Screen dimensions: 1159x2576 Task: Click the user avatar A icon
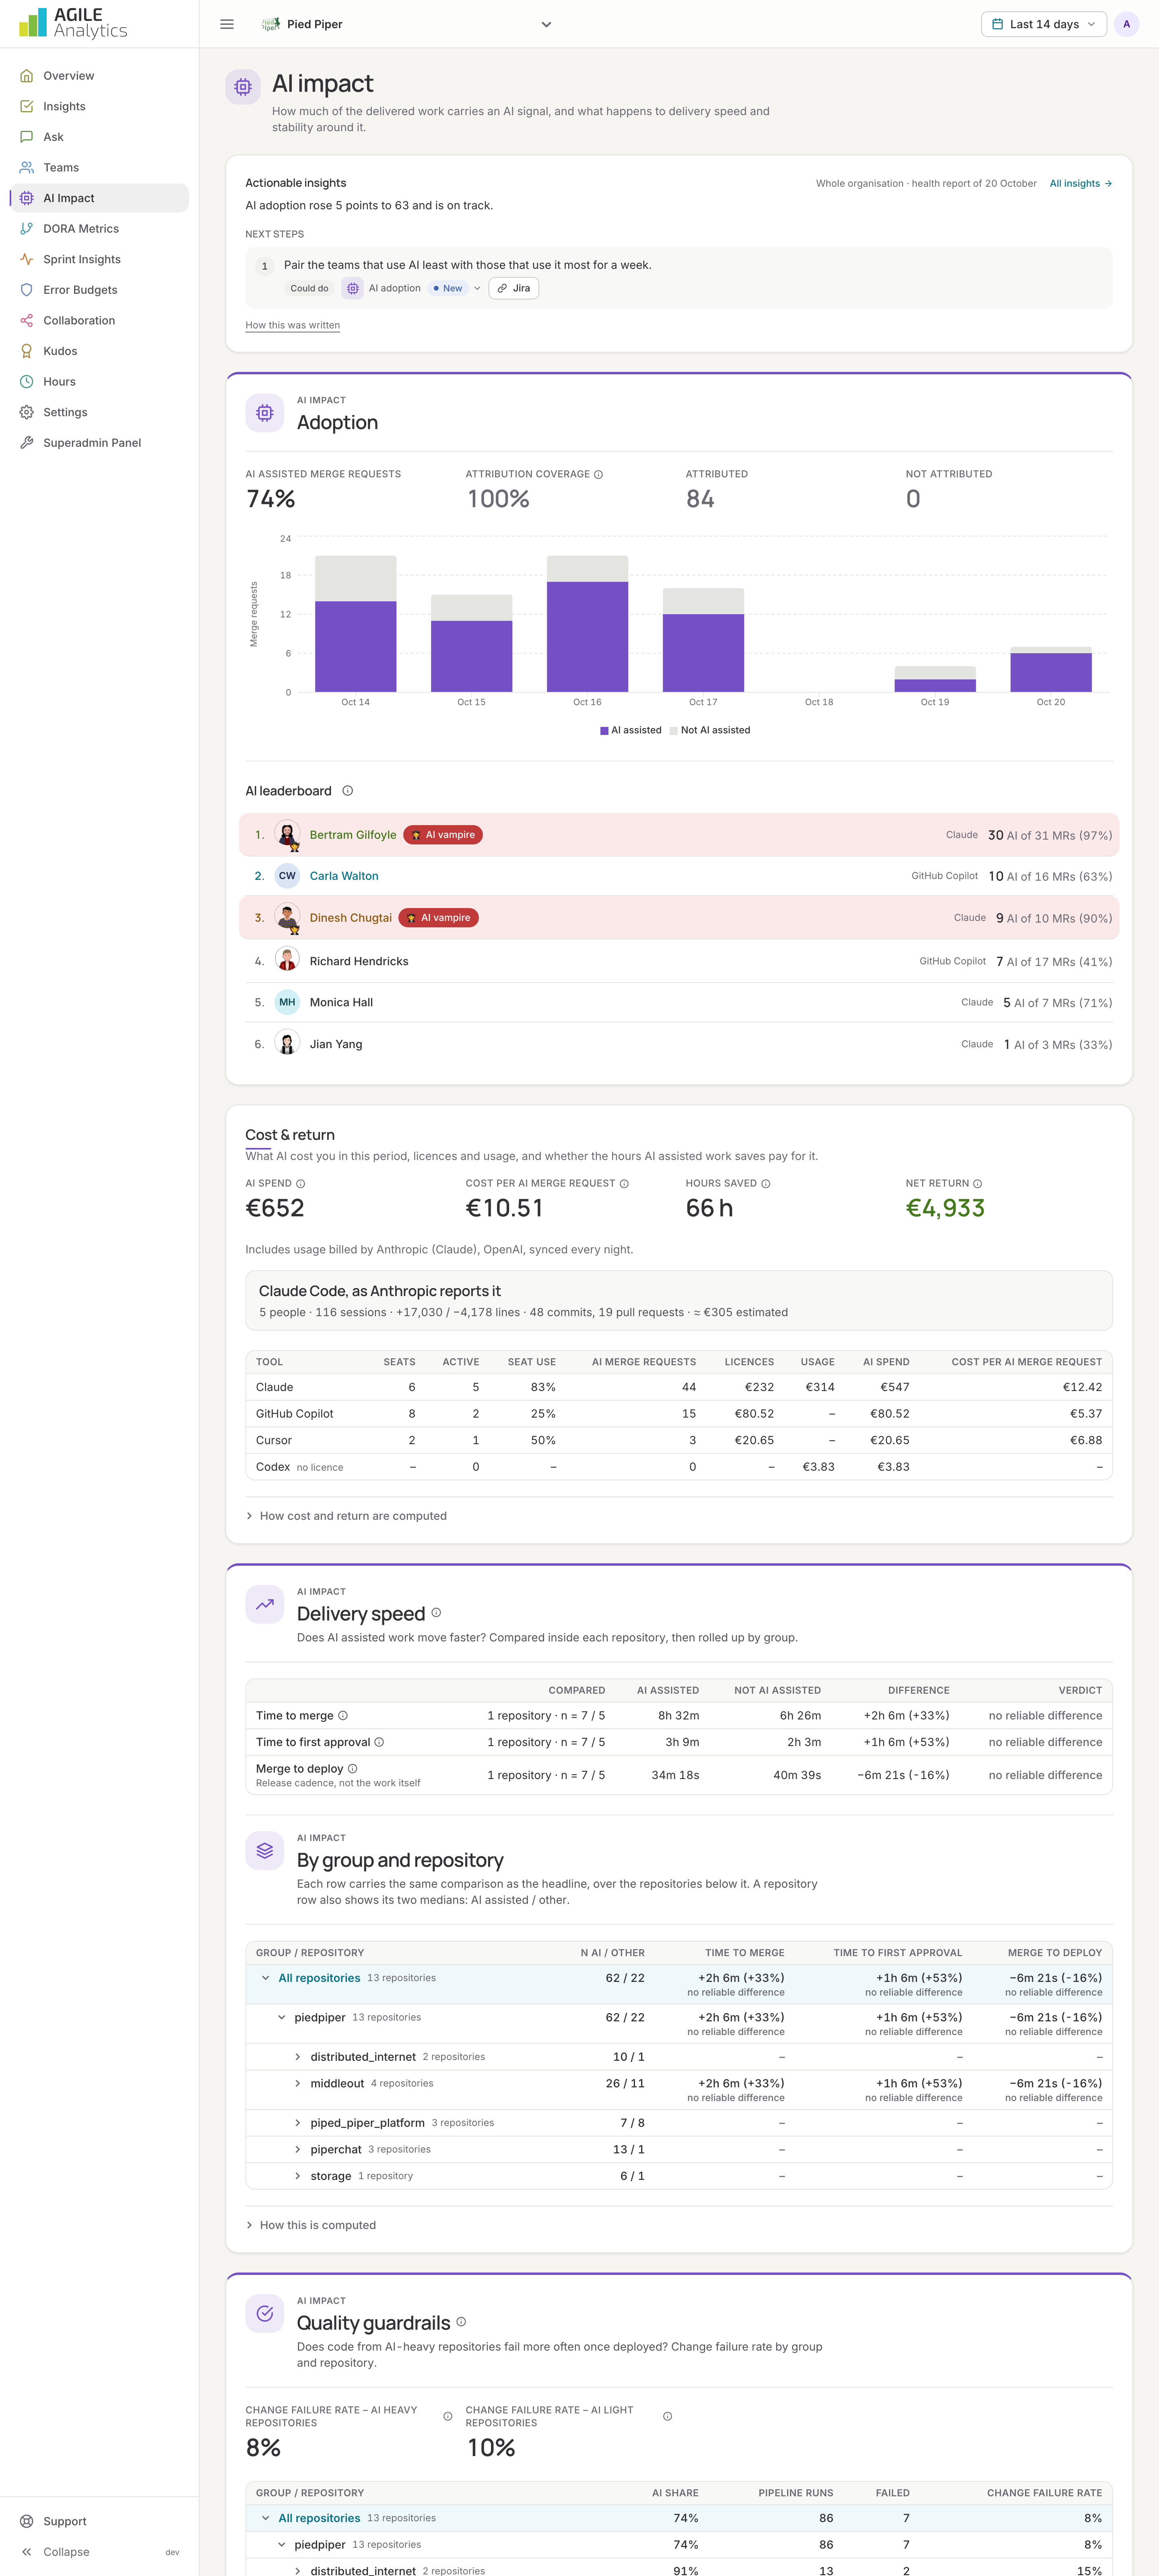pos(1126,24)
